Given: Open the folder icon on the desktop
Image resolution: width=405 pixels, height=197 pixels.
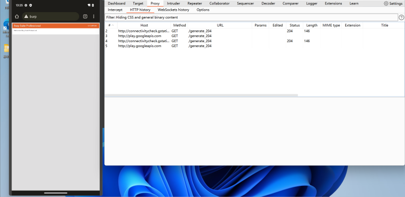Looking at the screenshot, I should click(x=6, y=49).
